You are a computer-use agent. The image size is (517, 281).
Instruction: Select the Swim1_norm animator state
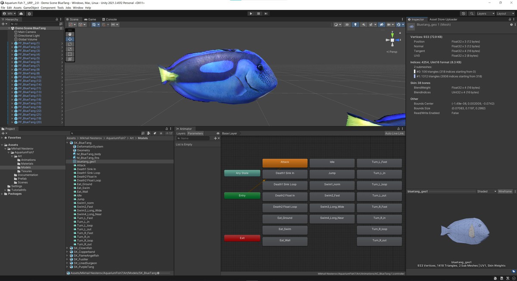click(332, 185)
